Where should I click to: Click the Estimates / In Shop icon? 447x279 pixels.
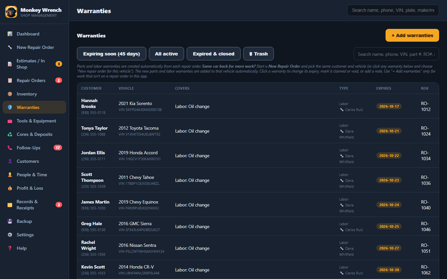pyautogui.click(x=10, y=64)
